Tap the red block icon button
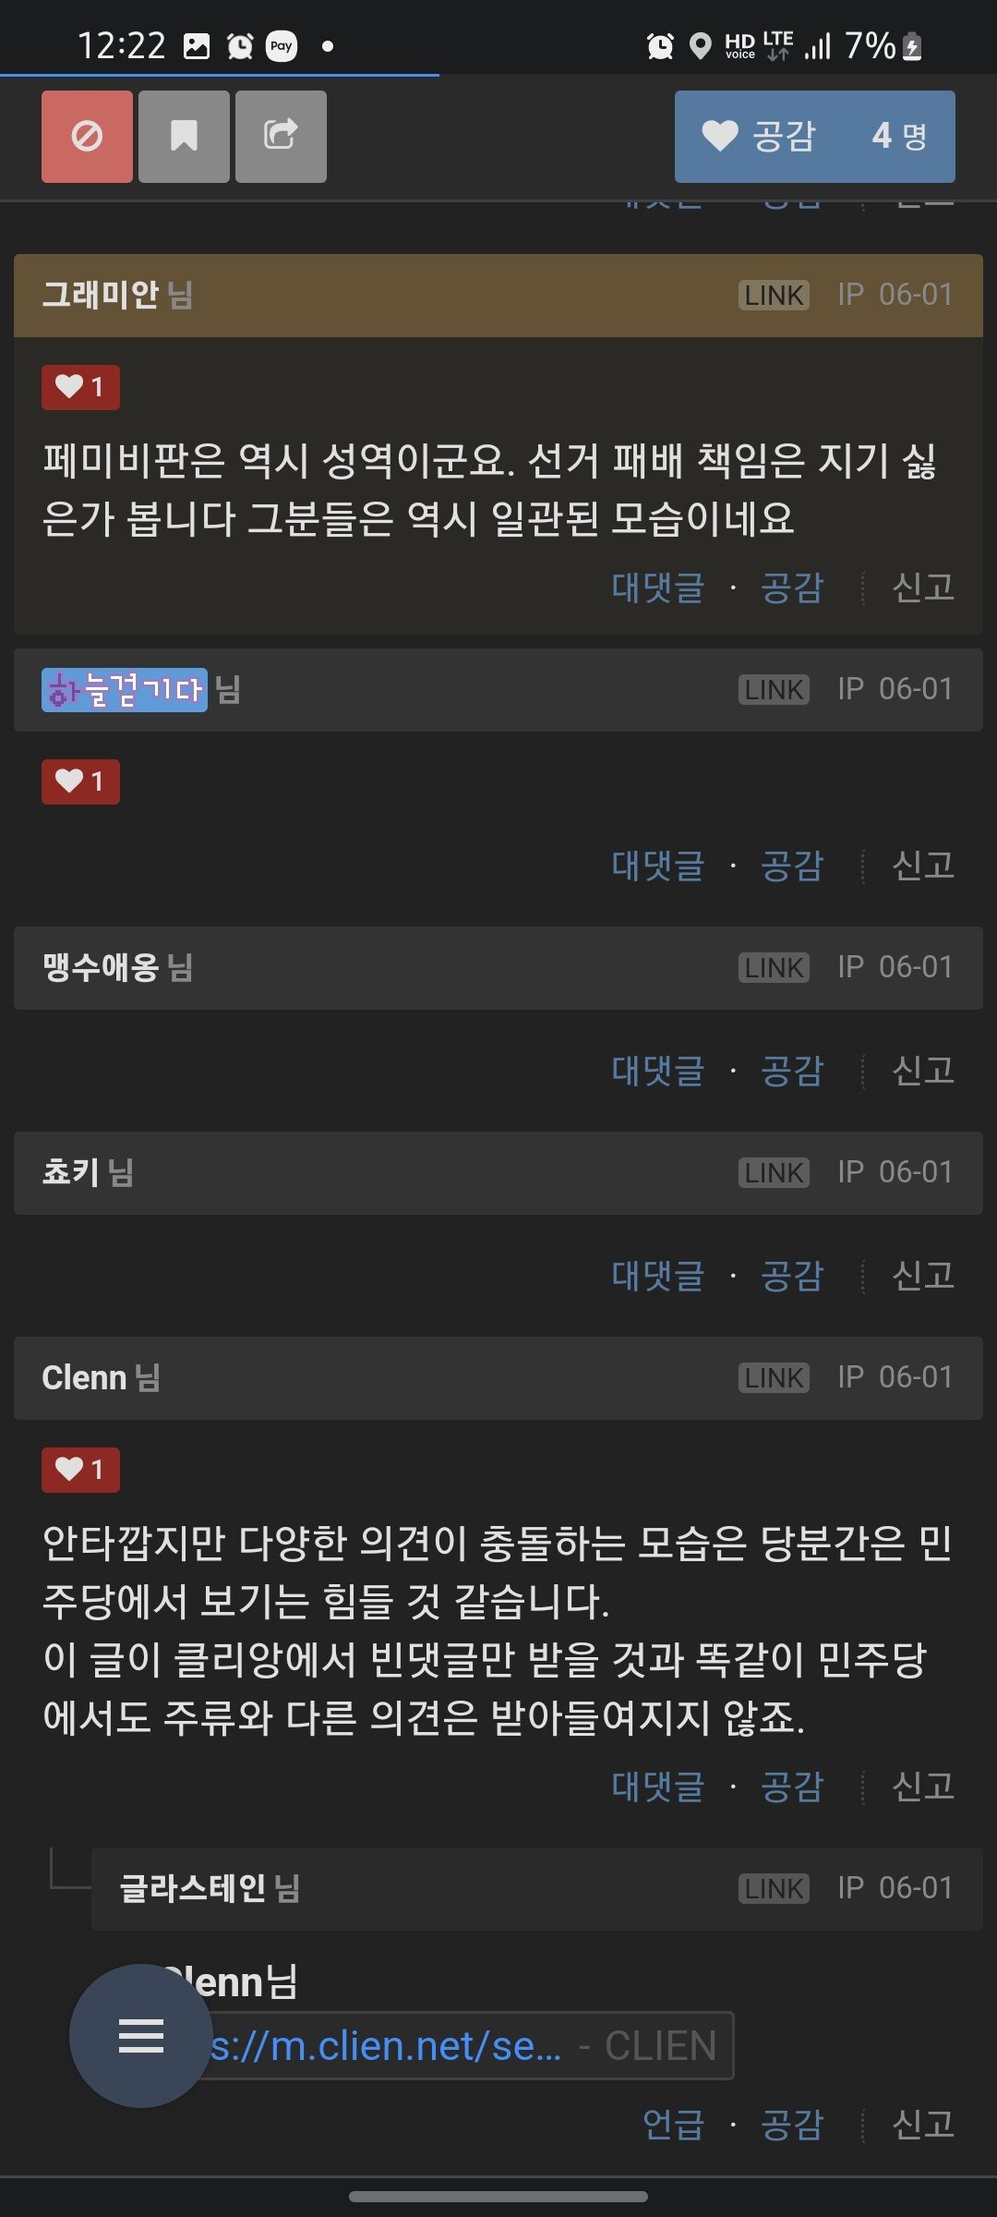The height and width of the screenshot is (2217, 997). tap(87, 137)
